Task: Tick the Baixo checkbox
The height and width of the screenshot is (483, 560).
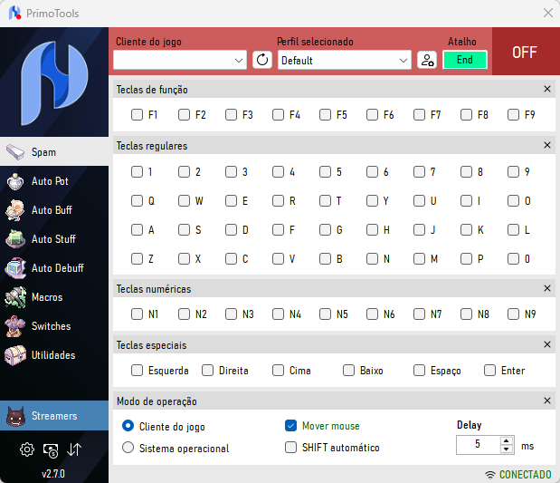Action: (x=348, y=371)
